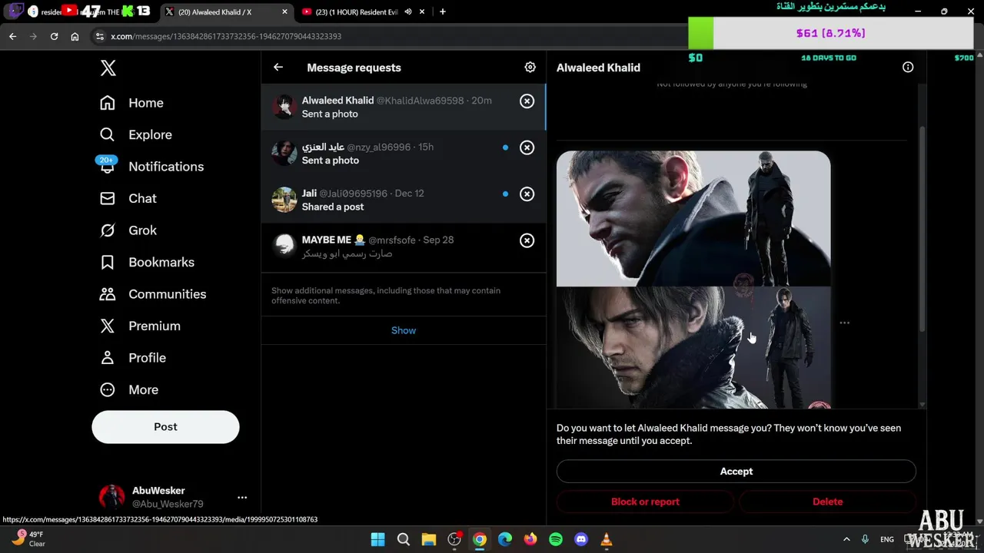
Task: Open the Chris Redfield photo
Action: pos(693,219)
